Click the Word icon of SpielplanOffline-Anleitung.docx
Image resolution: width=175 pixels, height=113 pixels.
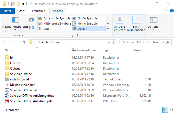7,96
